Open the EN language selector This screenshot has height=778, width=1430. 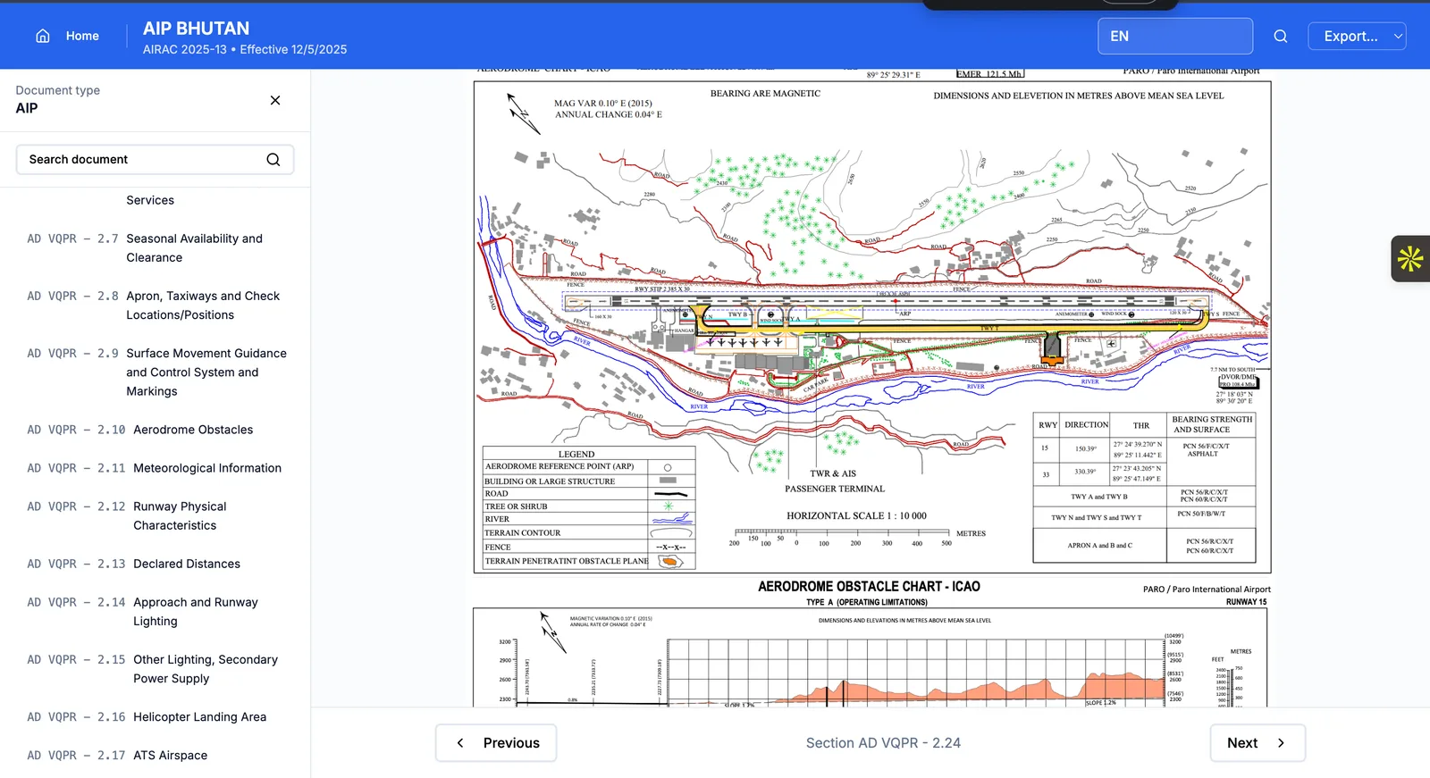[1174, 37]
